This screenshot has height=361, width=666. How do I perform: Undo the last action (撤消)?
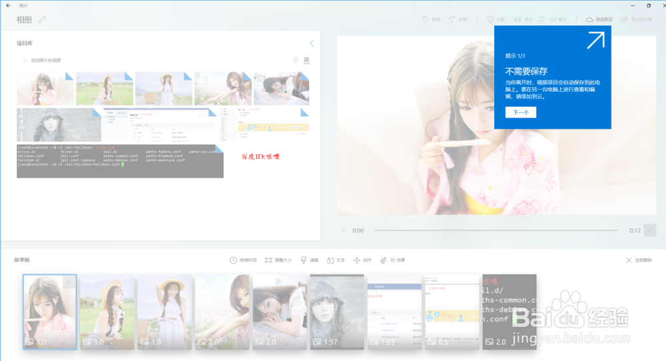(431, 19)
